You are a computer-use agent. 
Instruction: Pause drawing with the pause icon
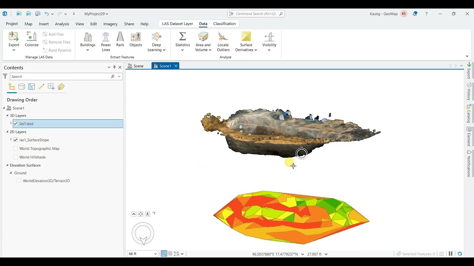tap(451, 254)
